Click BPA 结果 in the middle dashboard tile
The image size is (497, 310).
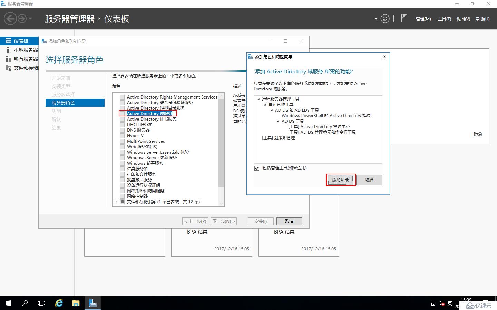coord(197,232)
